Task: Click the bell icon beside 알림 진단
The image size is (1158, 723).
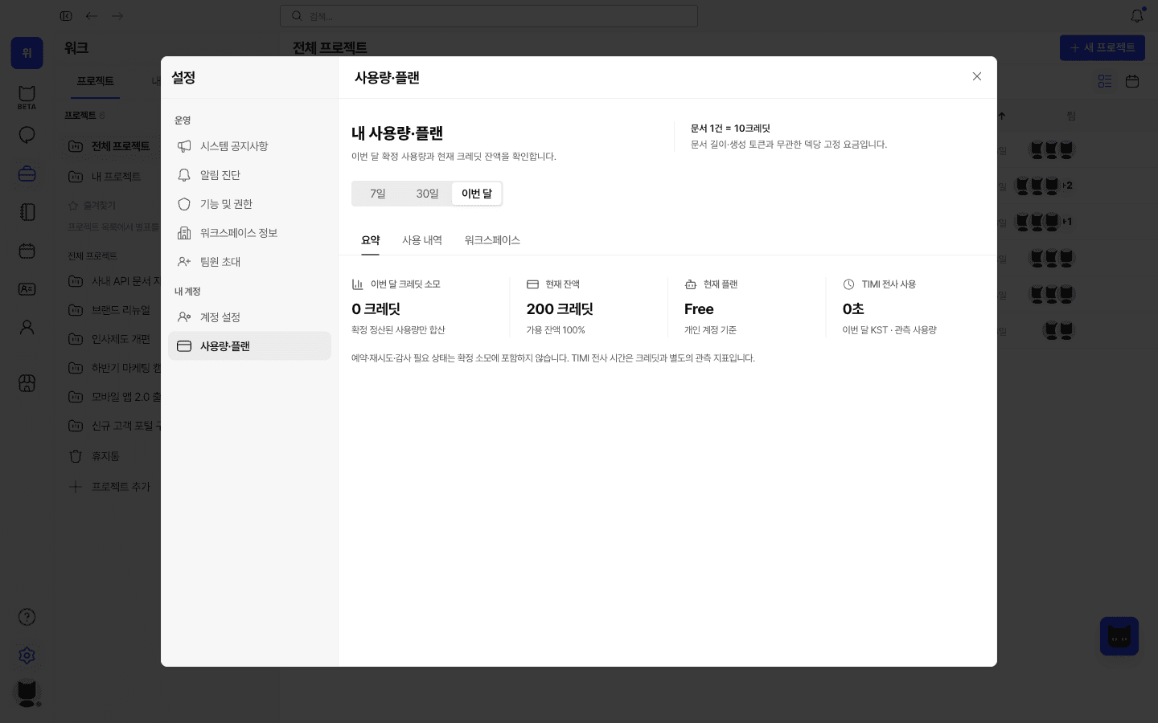Action: 184,175
